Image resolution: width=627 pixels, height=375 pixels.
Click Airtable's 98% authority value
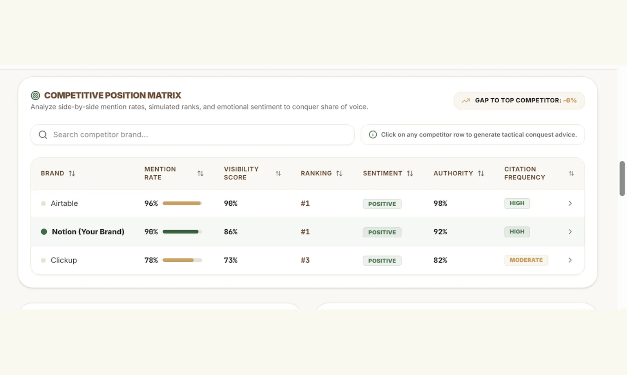[440, 203]
